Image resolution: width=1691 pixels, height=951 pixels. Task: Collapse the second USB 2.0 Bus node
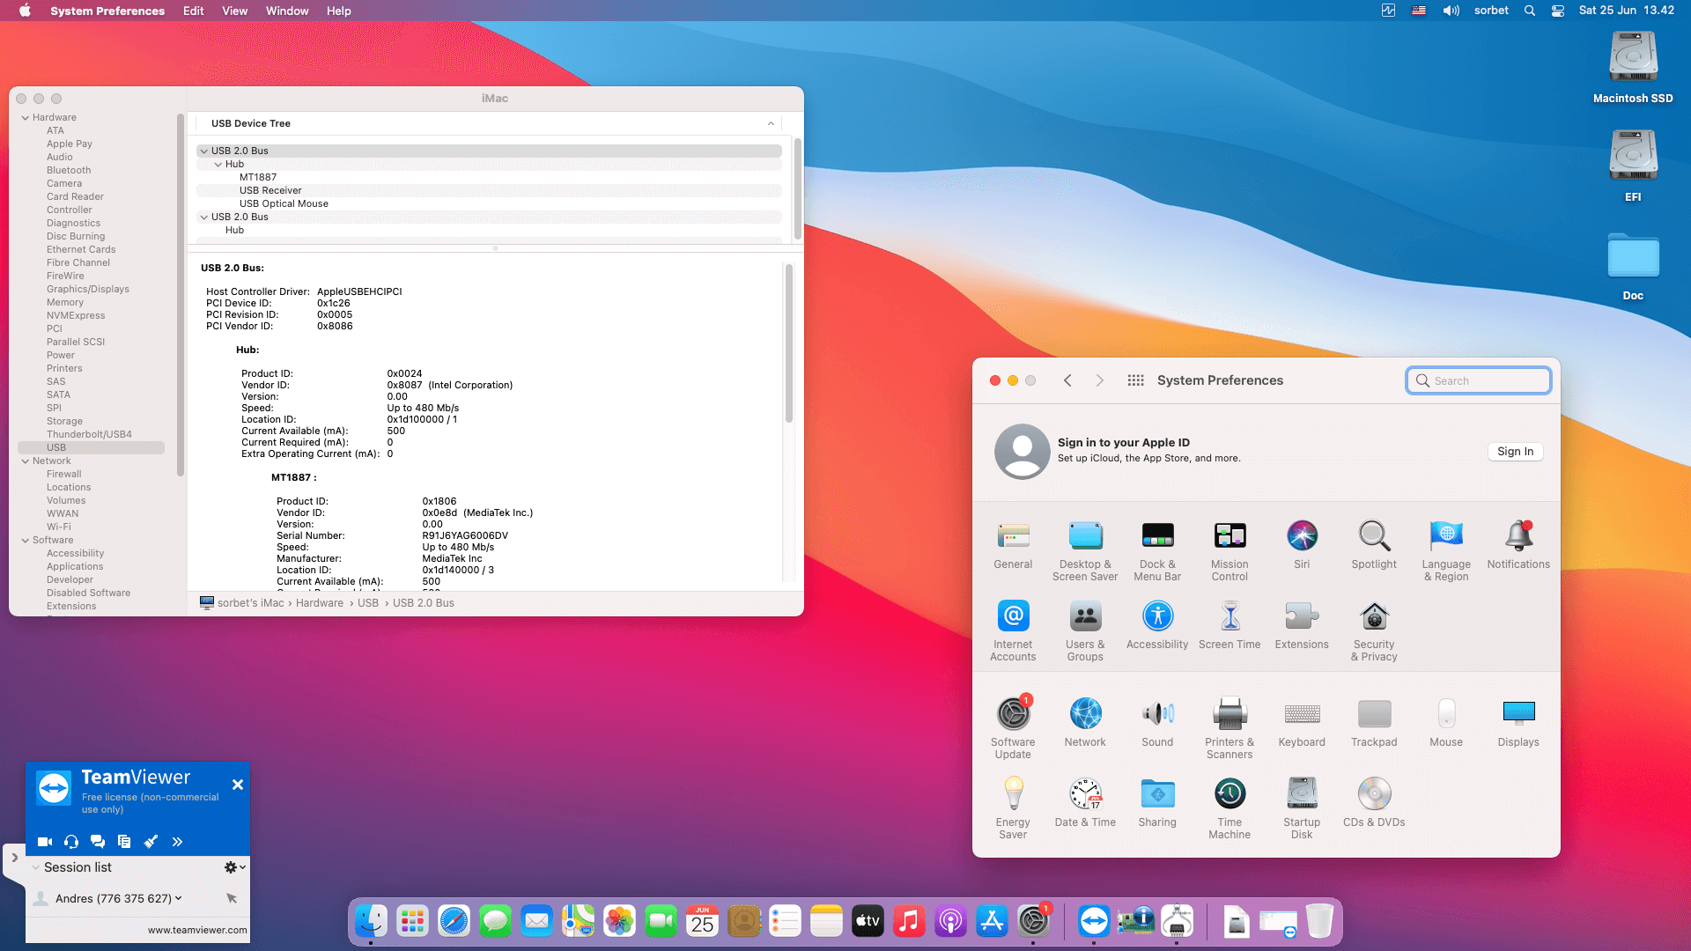click(x=204, y=217)
